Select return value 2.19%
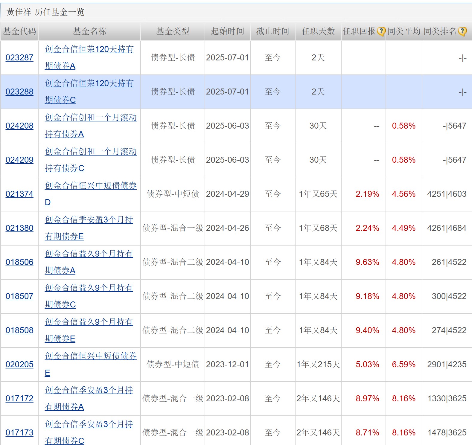Screen dimensions: 472x445 [367, 194]
